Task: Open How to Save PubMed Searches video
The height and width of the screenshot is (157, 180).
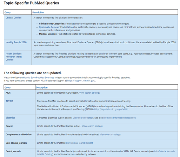Action: [x=39, y=77]
